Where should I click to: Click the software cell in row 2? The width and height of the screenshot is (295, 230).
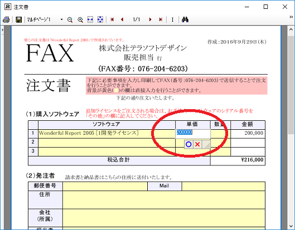107,143
